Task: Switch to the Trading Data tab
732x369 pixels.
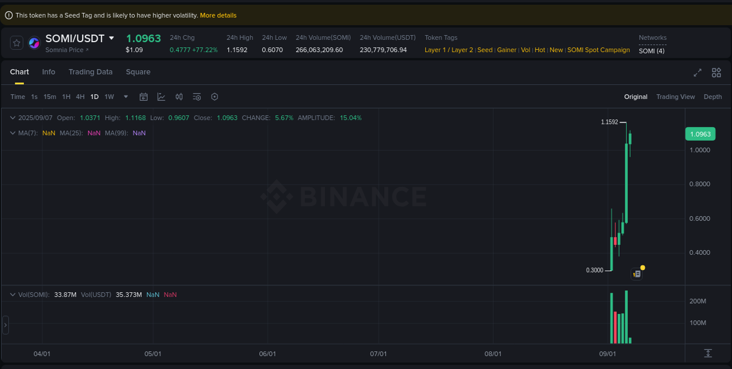Action: tap(90, 72)
